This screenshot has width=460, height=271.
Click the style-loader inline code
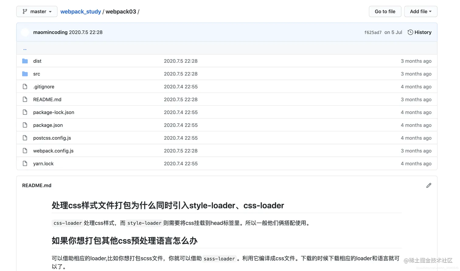144,223
